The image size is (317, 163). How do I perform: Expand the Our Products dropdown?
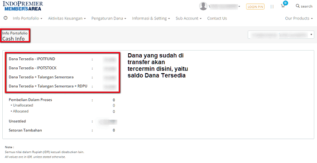coord(299,19)
